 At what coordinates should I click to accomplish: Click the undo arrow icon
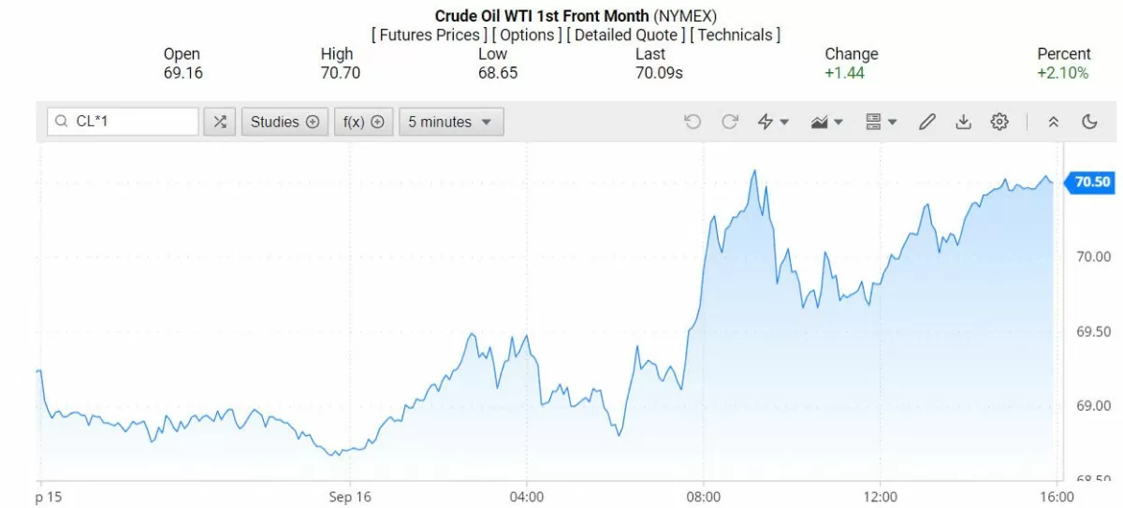pyautogui.click(x=693, y=122)
